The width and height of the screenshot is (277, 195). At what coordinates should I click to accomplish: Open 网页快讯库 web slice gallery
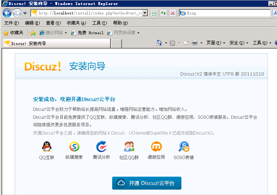pos(121,33)
